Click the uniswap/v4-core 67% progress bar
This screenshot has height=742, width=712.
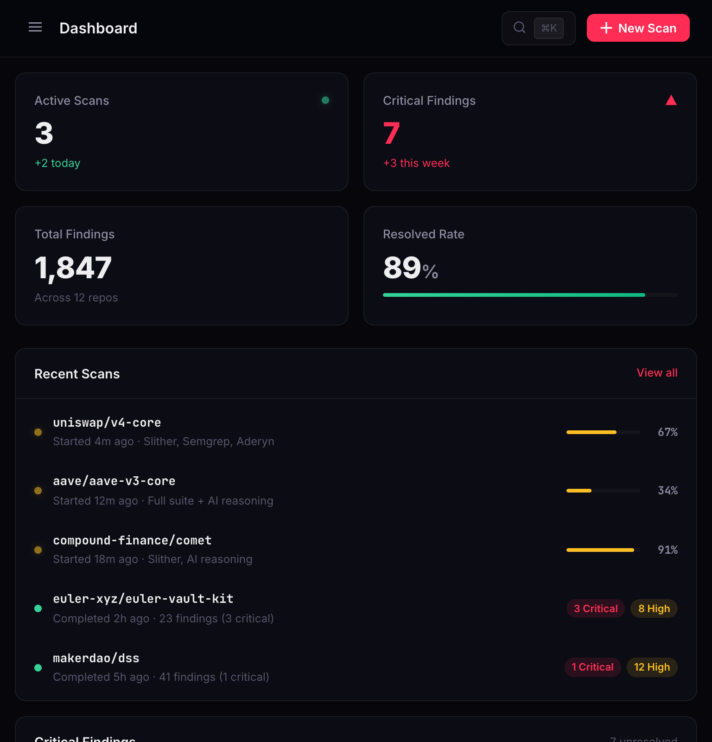pyautogui.click(x=603, y=432)
